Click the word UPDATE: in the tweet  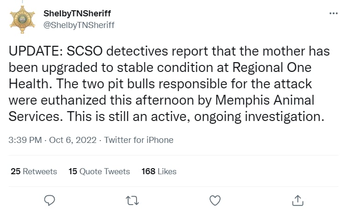36,51
